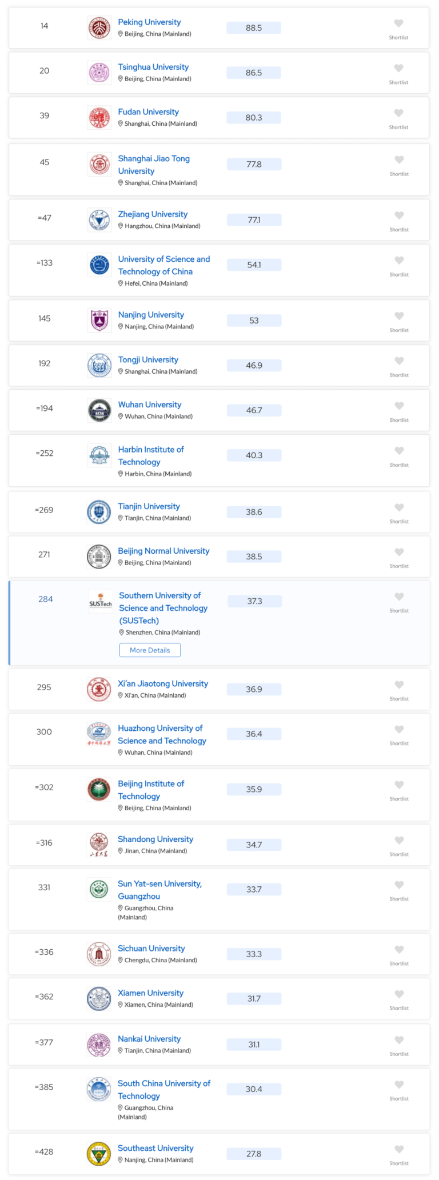The height and width of the screenshot is (1180, 439).
Task: Open the Fudan University link
Action: 148,111
